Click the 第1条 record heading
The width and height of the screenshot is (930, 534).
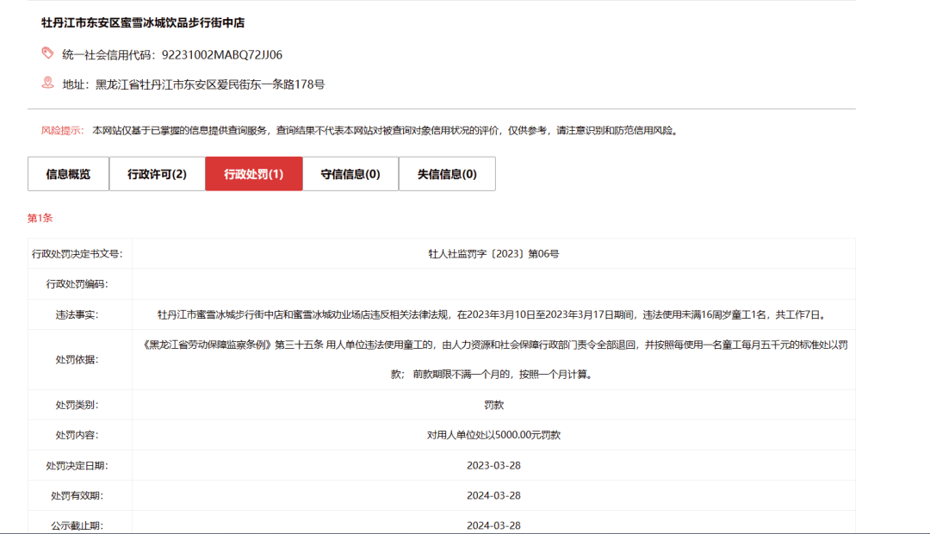40,218
